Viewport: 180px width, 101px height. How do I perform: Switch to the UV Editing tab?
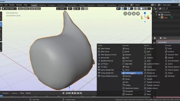pyautogui.click(x=61, y=5)
